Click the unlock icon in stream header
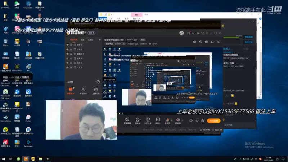Screen dimensions: 288x162 pyautogui.click(x=200, y=42)
